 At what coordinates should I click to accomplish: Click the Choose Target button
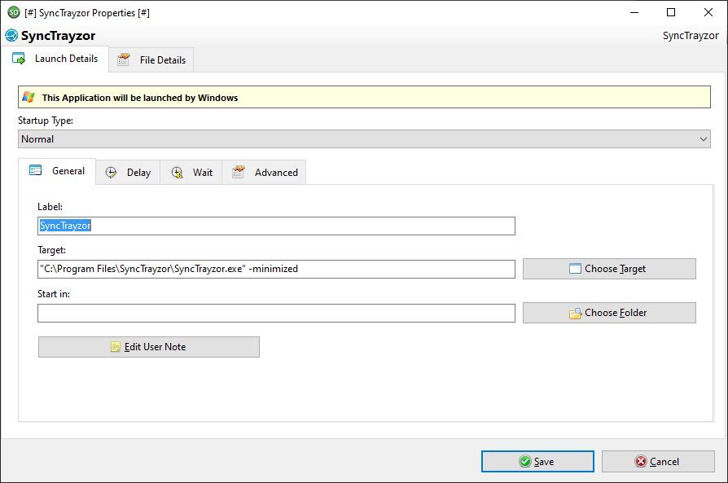(x=609, y=268)
